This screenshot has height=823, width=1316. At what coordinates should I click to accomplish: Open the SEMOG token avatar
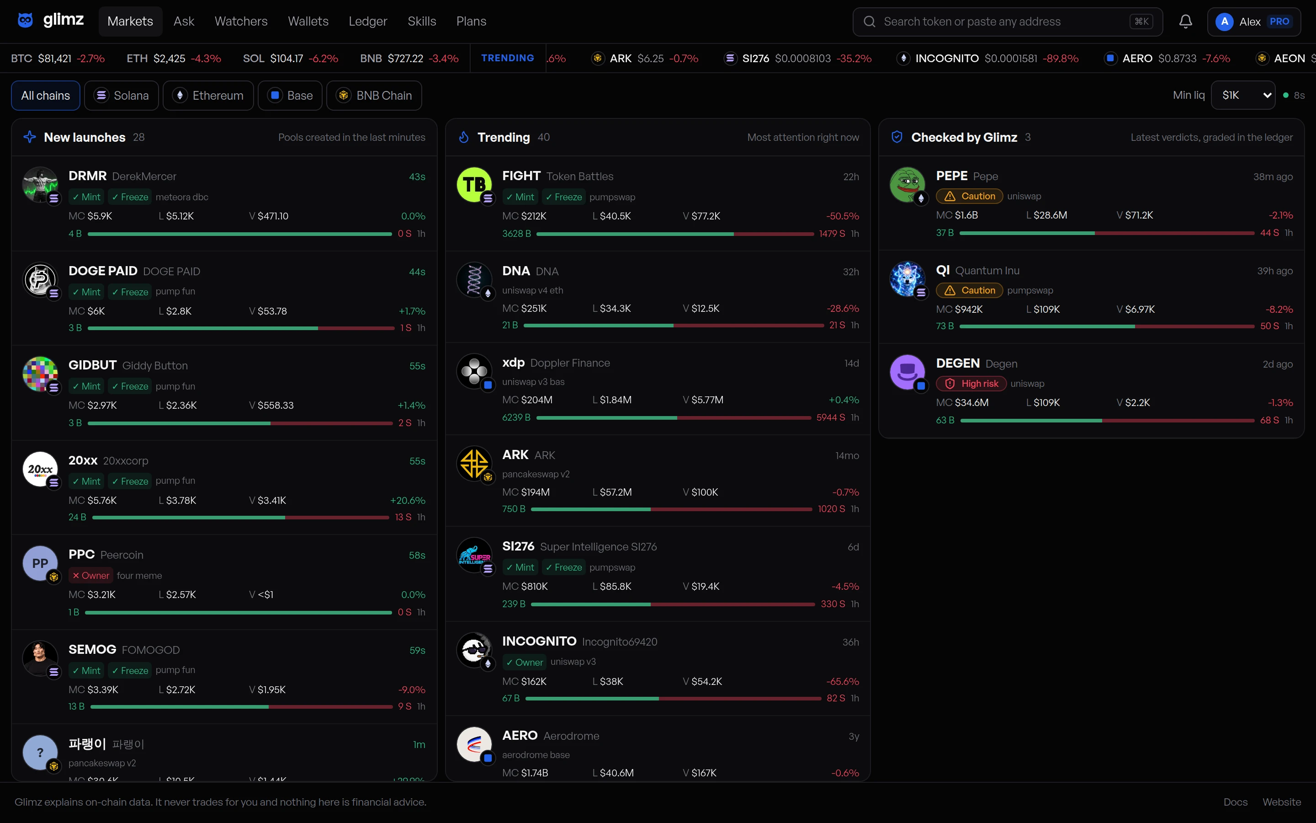(x=40, y=658)
